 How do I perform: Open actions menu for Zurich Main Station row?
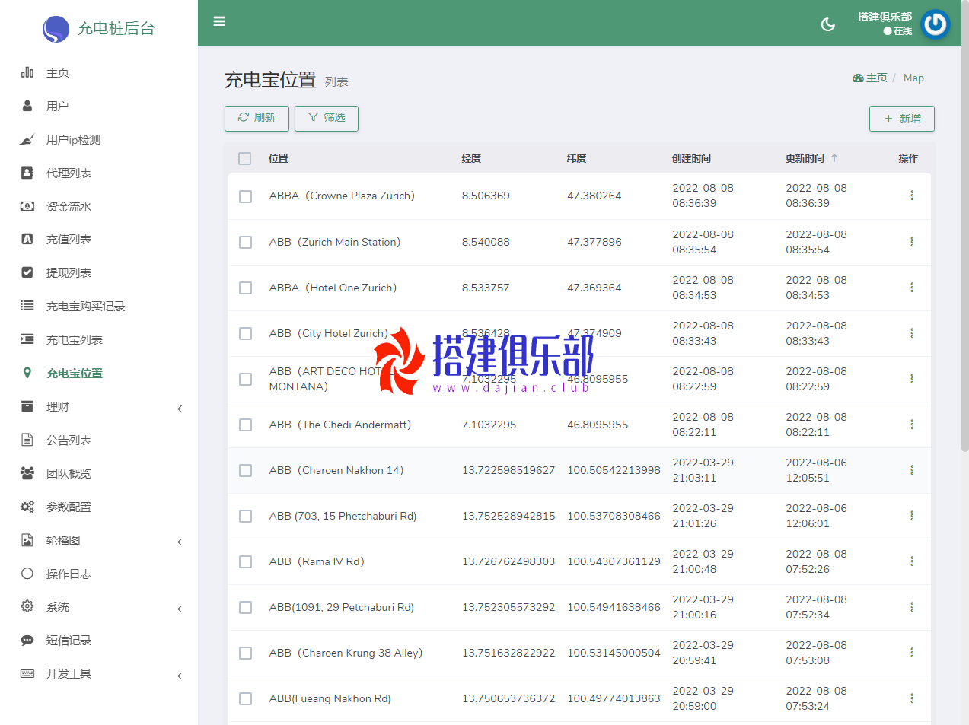pos(912,242)
